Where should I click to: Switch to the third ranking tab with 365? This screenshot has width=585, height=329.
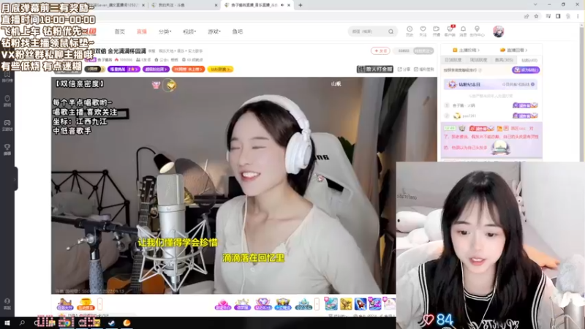tap(504, 60)
